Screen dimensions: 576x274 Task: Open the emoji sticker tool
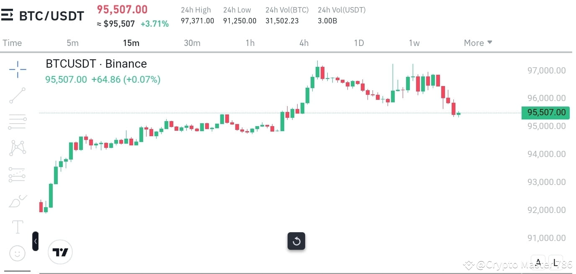[17, 253]
